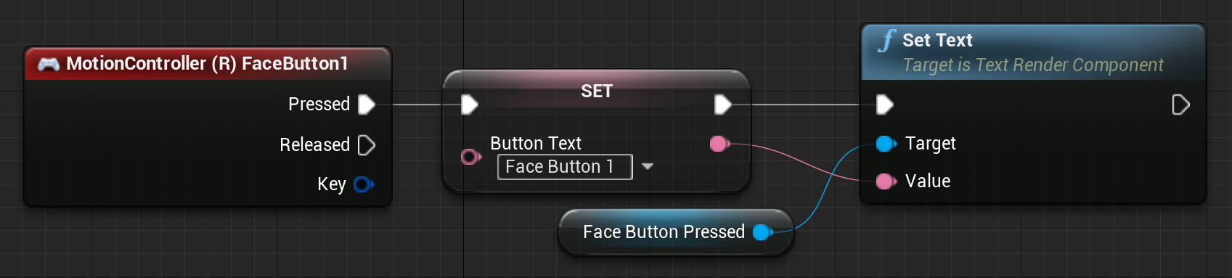The height and width of the screenshot is (278, 1232).
Task: Click the Key output pin
Action: [363, 184]
